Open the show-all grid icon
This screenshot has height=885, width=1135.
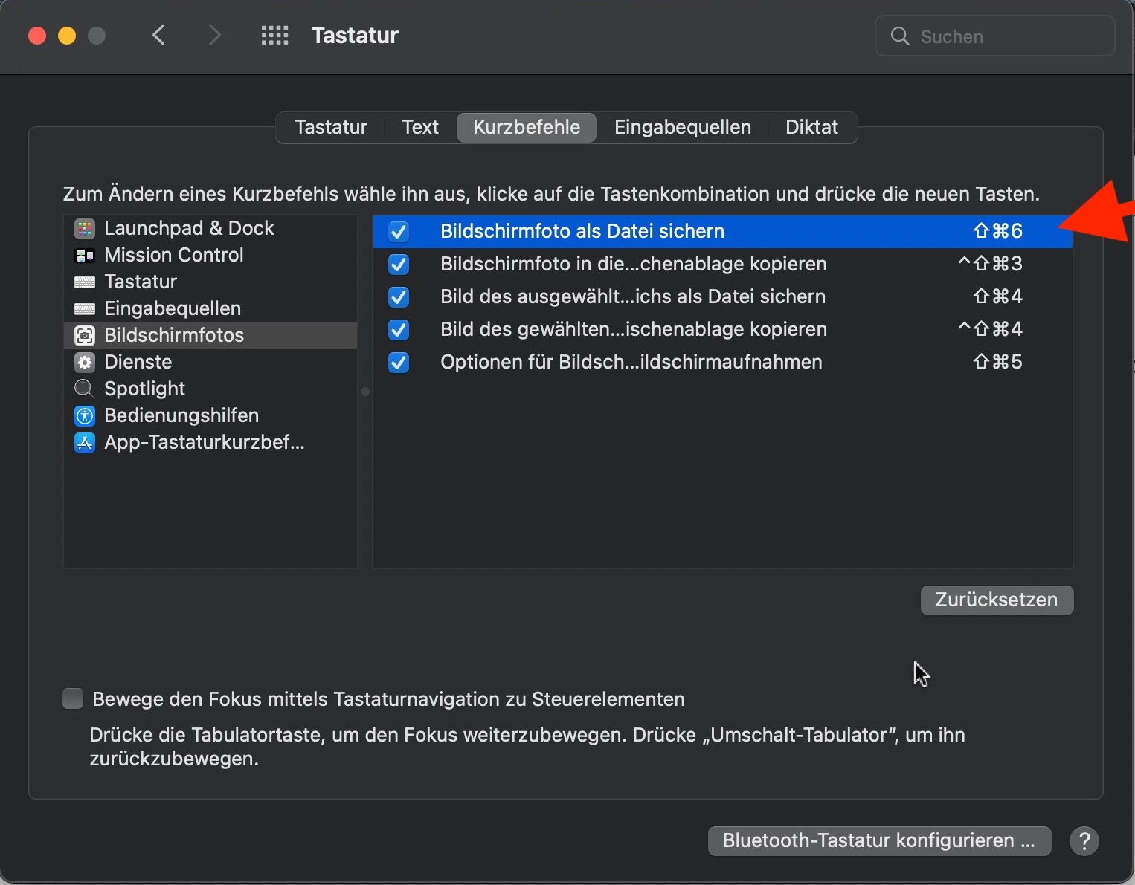(274, 36)
